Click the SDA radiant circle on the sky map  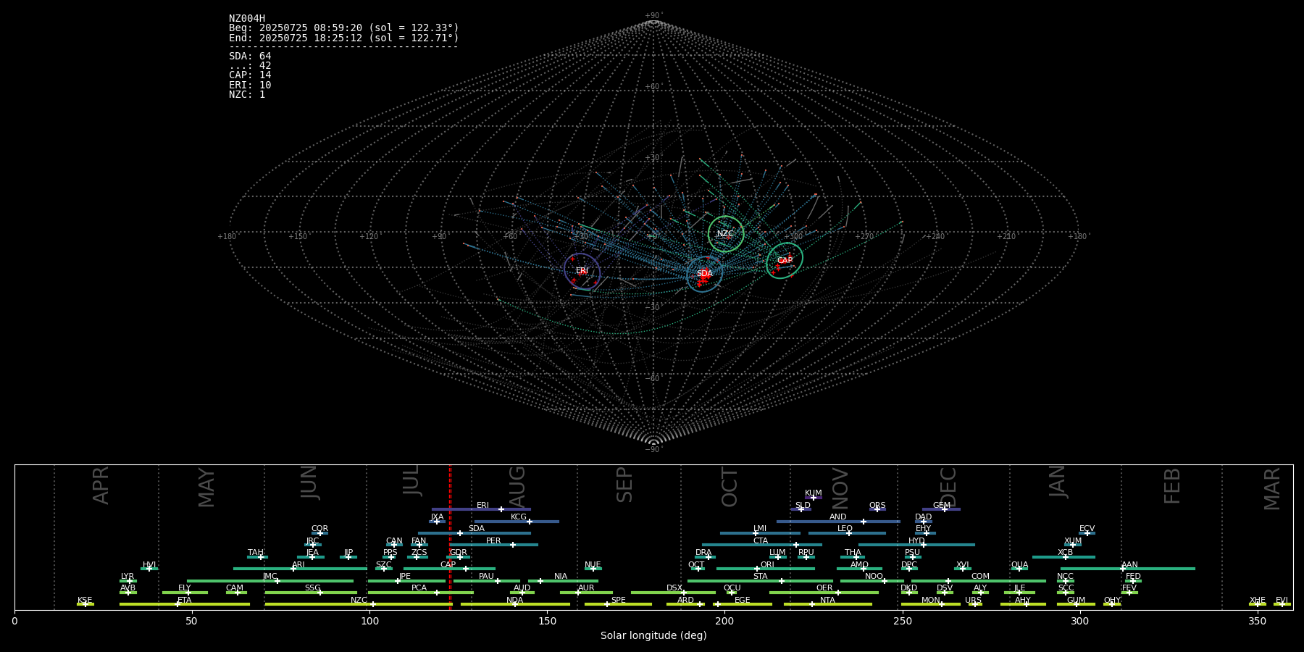(704, 274)
